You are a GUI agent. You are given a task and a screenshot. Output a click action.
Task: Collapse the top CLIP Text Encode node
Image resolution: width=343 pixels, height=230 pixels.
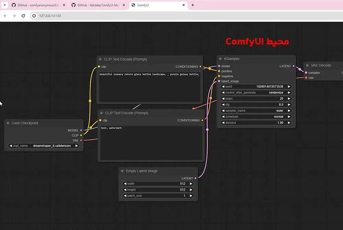click(x=100, y=59)
